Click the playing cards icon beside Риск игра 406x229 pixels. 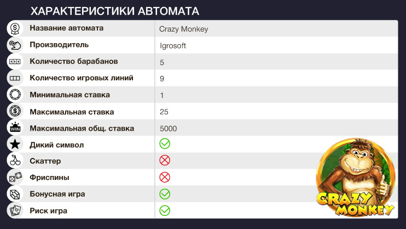pyautogui.click(x=15, y=210)
